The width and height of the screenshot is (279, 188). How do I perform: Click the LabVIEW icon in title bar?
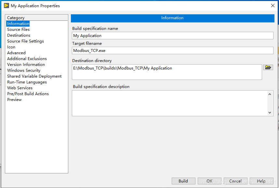[6, 6]
